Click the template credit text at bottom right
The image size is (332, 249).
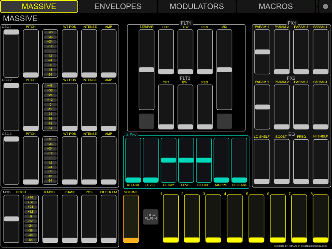click(300, 246)
